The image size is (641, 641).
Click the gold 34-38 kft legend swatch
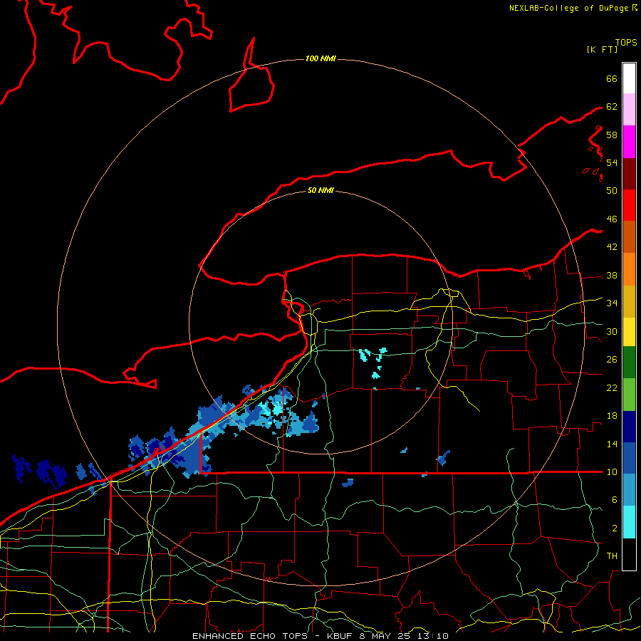[x=629, y=301]
